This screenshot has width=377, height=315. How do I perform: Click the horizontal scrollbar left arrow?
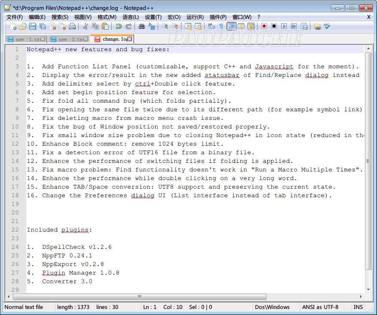coord(9,297)
